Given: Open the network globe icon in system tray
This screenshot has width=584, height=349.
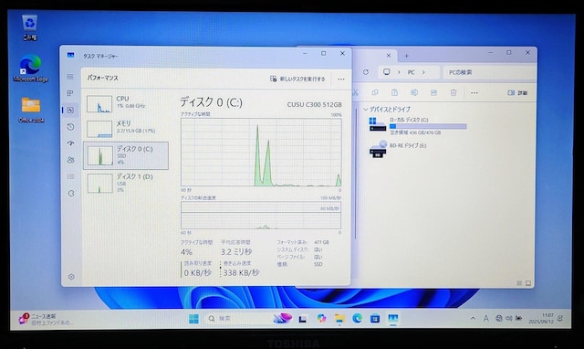Looking at the screenshot, I should [x=499, y=319].
